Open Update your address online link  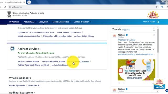29,36
